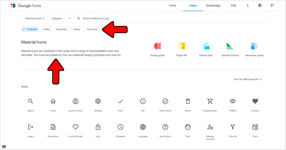Go to the FAQ tab
286x150 pixels.
point(233,5)
